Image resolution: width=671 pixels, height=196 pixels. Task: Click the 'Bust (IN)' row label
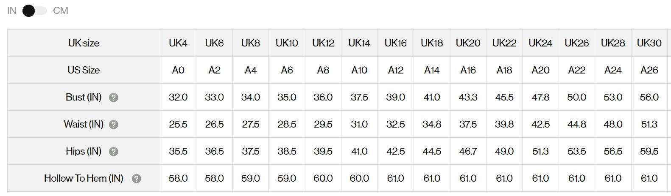click(84, 97)
